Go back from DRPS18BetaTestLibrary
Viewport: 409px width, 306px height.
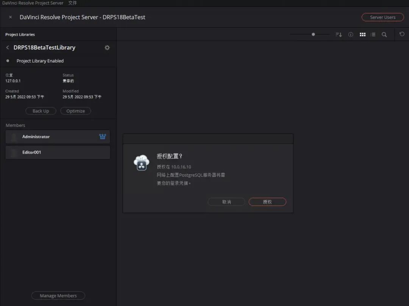(8, 47)
